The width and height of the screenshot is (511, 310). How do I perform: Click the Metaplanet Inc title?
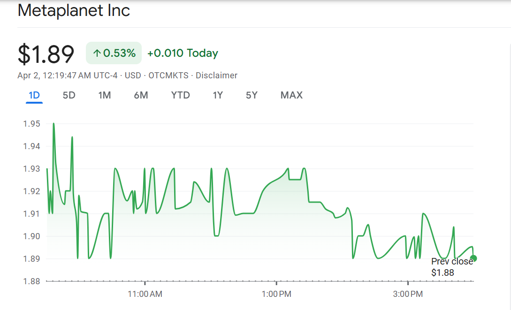[x=74, y=10]
